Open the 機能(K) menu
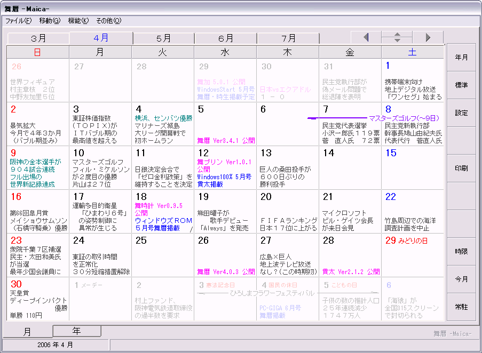The image size is (482, 353). click(x=78, y=21)
